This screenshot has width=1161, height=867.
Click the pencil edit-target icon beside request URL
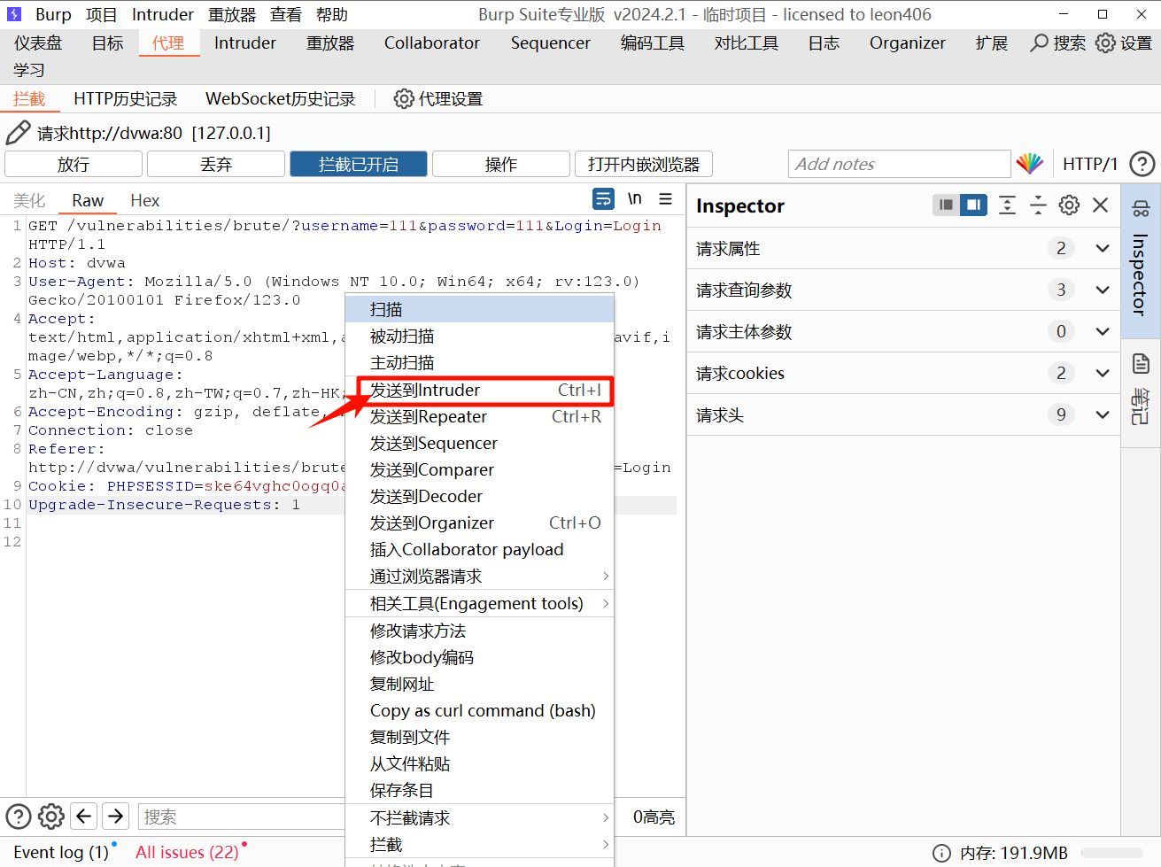(x=18, y=133)
